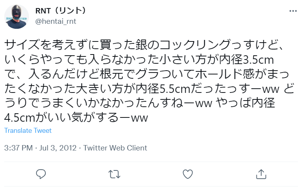Image resolution: width=306 pixels, height=190 pixels.
Task: Click the last tweet line 4.5cmがいい気がする
Action: pos(76,118)
